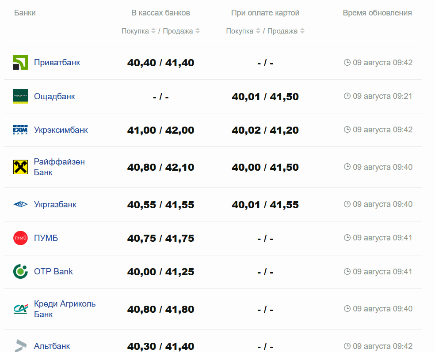Viewport: 435px width, 352px height.
Task: Open the OTP Bank link
Action: [x=53, y=271]
